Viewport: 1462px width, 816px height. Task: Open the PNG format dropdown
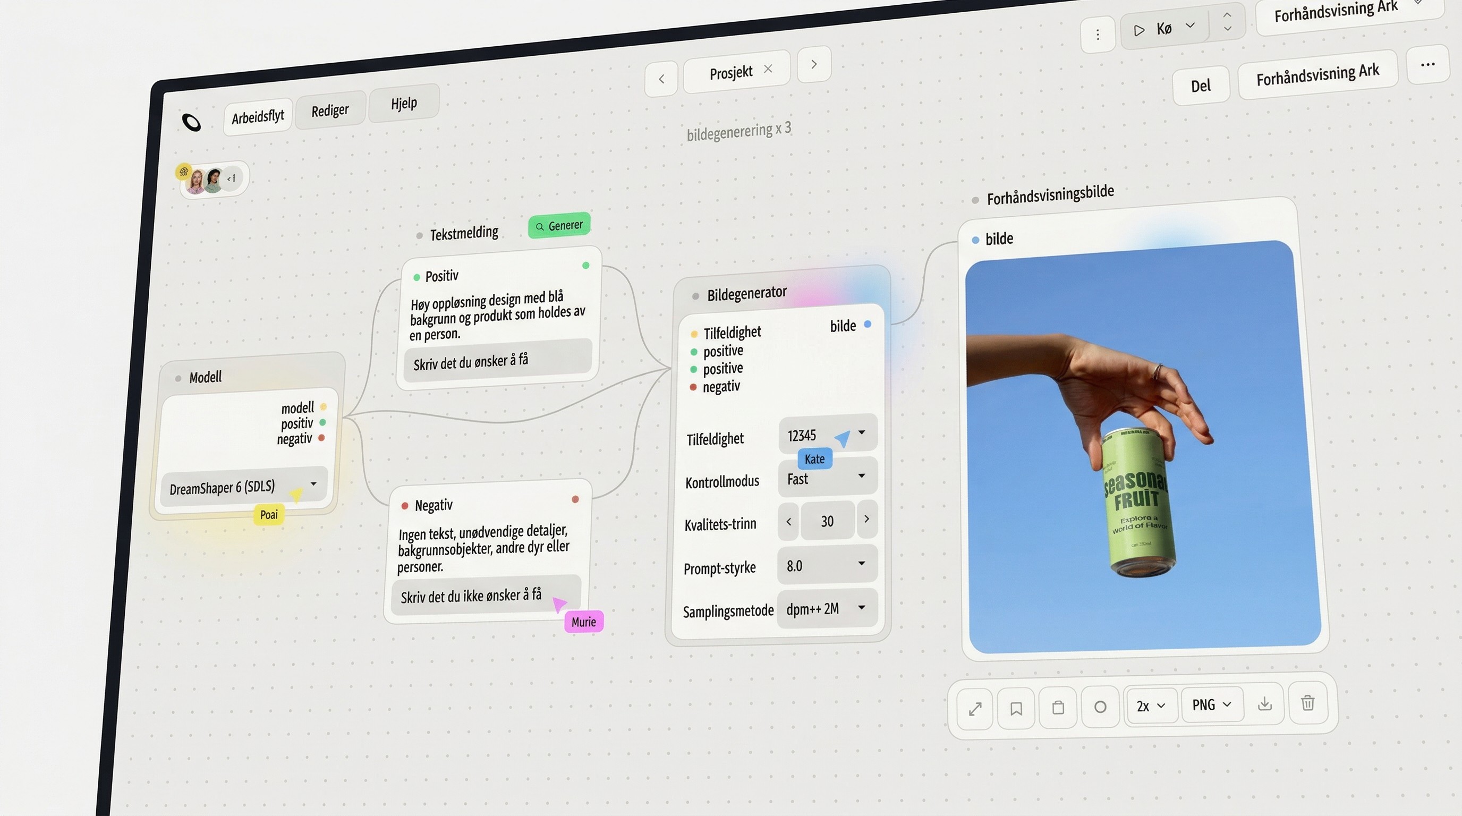coord(1211,705)
